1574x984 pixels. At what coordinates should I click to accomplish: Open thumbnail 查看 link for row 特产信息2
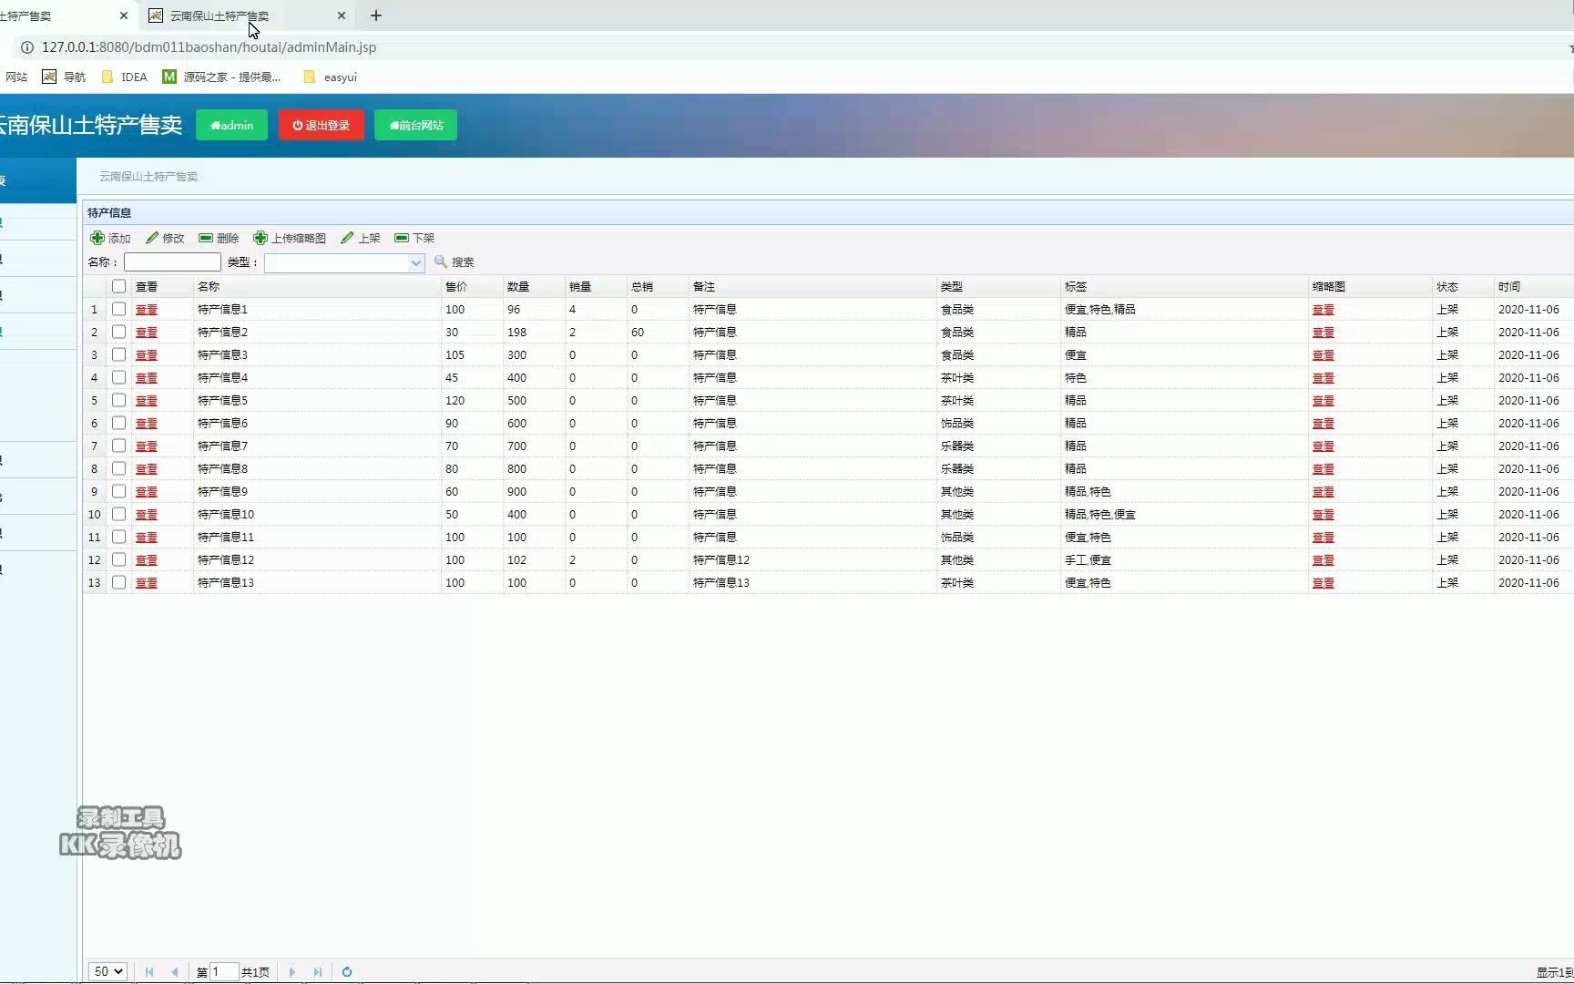[1324, 333]
